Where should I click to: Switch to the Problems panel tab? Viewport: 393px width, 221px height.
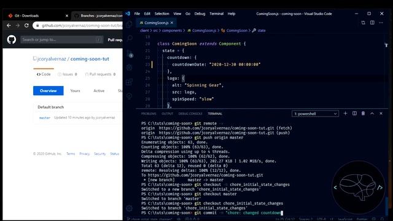(149, 114)
